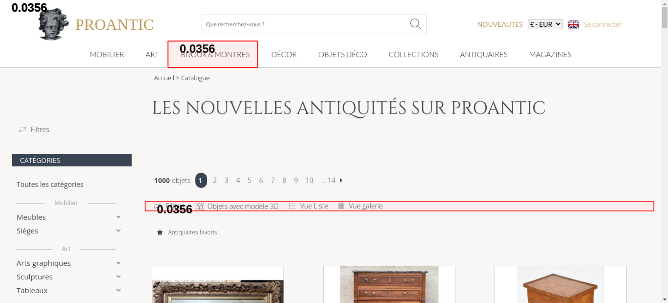Select the Meubles category
This screenshot has height=303, width=668.
pos(31,217)
